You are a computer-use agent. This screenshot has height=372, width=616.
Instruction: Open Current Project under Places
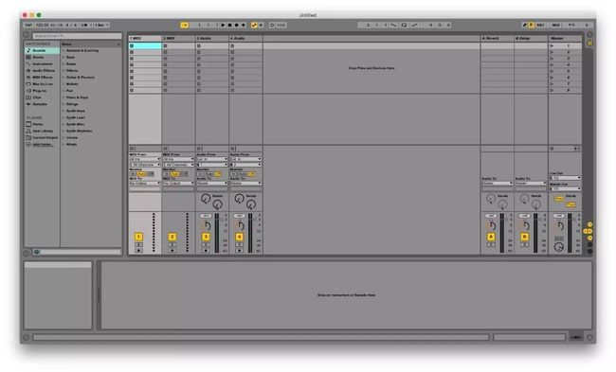coord(42,138)
